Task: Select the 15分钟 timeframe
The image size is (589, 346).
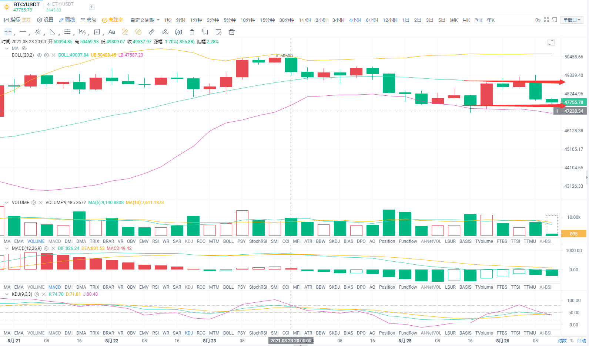Action: click(x=267, y=20)
